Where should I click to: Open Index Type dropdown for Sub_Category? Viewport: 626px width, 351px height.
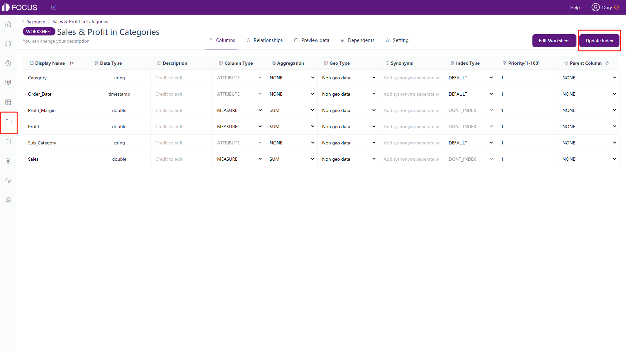[470, 143]
